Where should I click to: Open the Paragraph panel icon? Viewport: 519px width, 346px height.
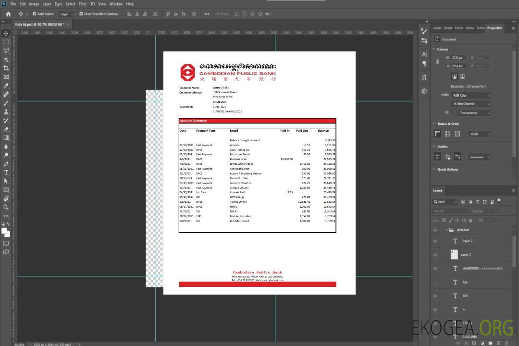pos(424,63)
